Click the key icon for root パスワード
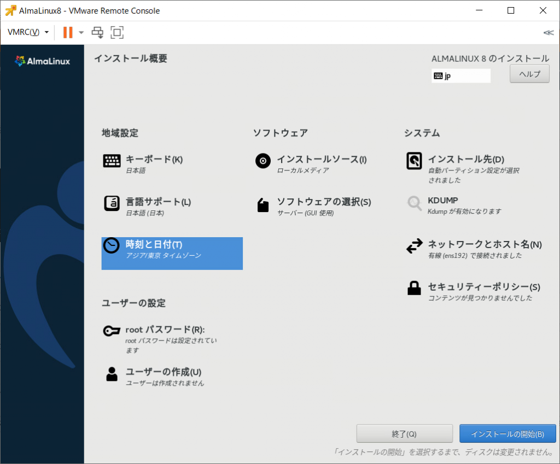Viewport: 560px width, 464px height. tap(112, 331)
